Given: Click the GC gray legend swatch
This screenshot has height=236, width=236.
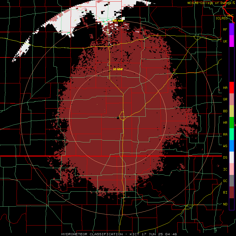Looking at the screenshot, I should click(x=232, y=181).
